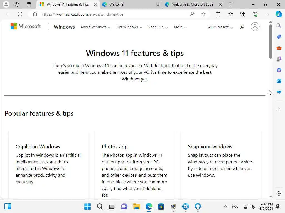
Task: Open the Collections icon
Action: coord(243,14)
